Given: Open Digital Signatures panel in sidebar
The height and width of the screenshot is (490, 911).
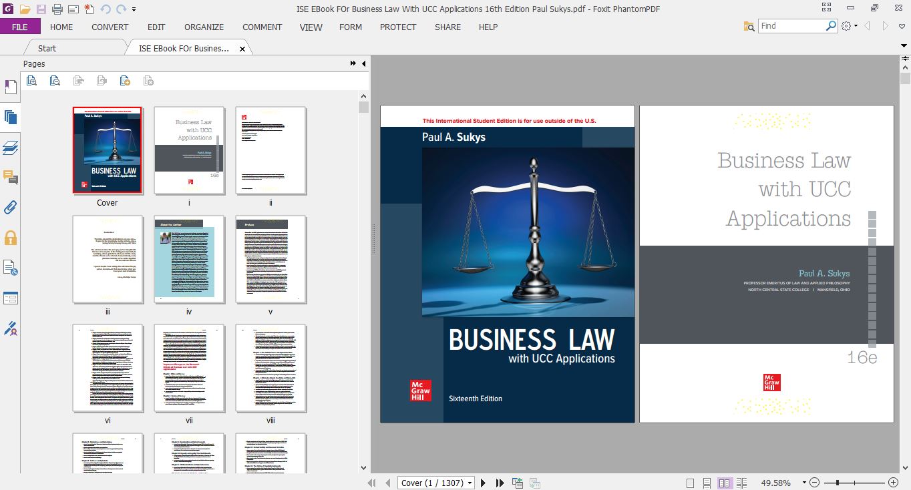Looking at the screenshot, I should [11, 328].
